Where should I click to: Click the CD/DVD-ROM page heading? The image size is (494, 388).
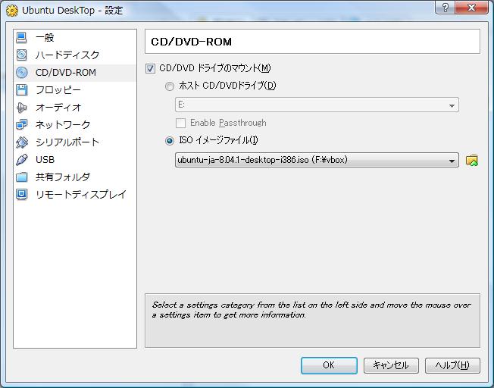pyautogui.click(x=191, y=42)
